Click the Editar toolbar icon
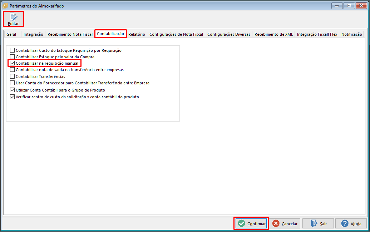The height and width of the screenshot is (232, 370). tap(13, 19)
